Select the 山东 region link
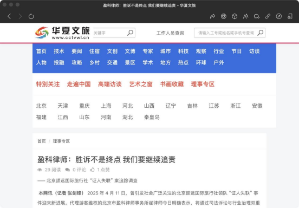 pyautogui.click(x=84, y=117)
